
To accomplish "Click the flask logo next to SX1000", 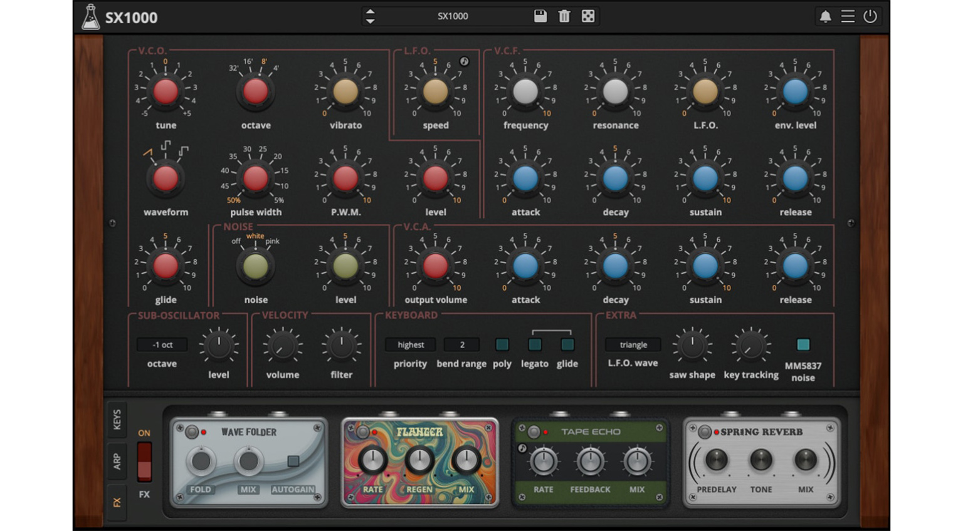I will [90, 16].
